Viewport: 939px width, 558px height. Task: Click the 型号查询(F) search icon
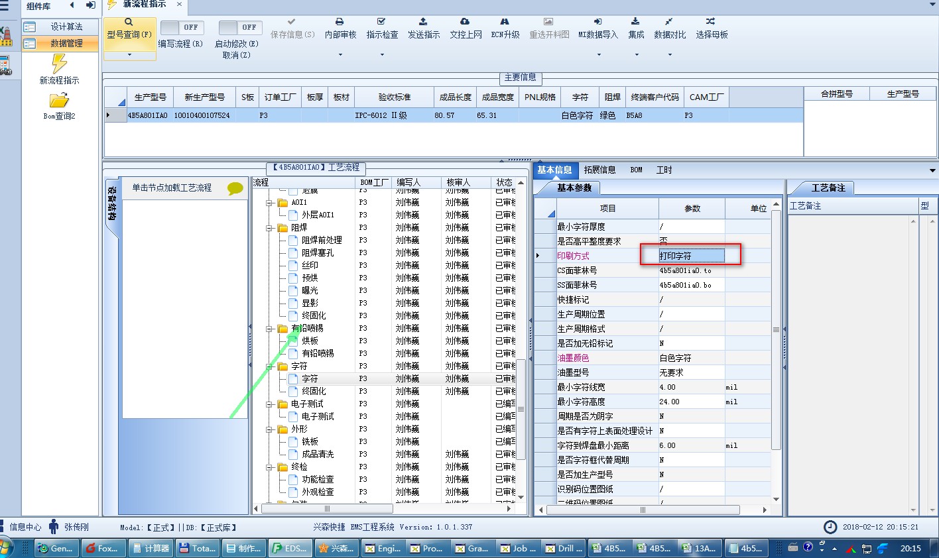(x=129, y=22)
